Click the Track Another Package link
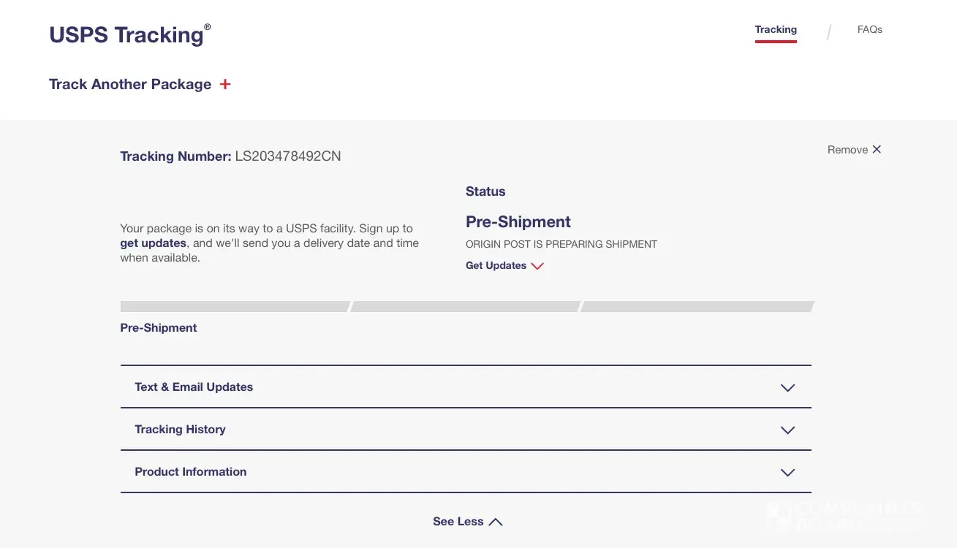 [x=130, y=84]
